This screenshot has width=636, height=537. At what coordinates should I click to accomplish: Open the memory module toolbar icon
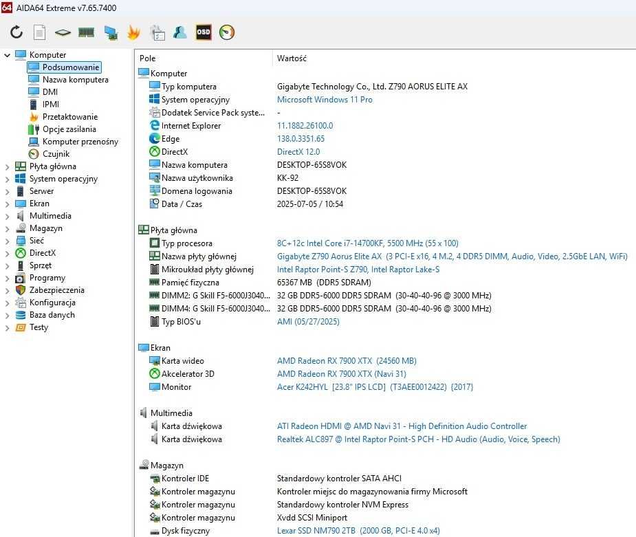pyautogui.click(x=86, y=32)
